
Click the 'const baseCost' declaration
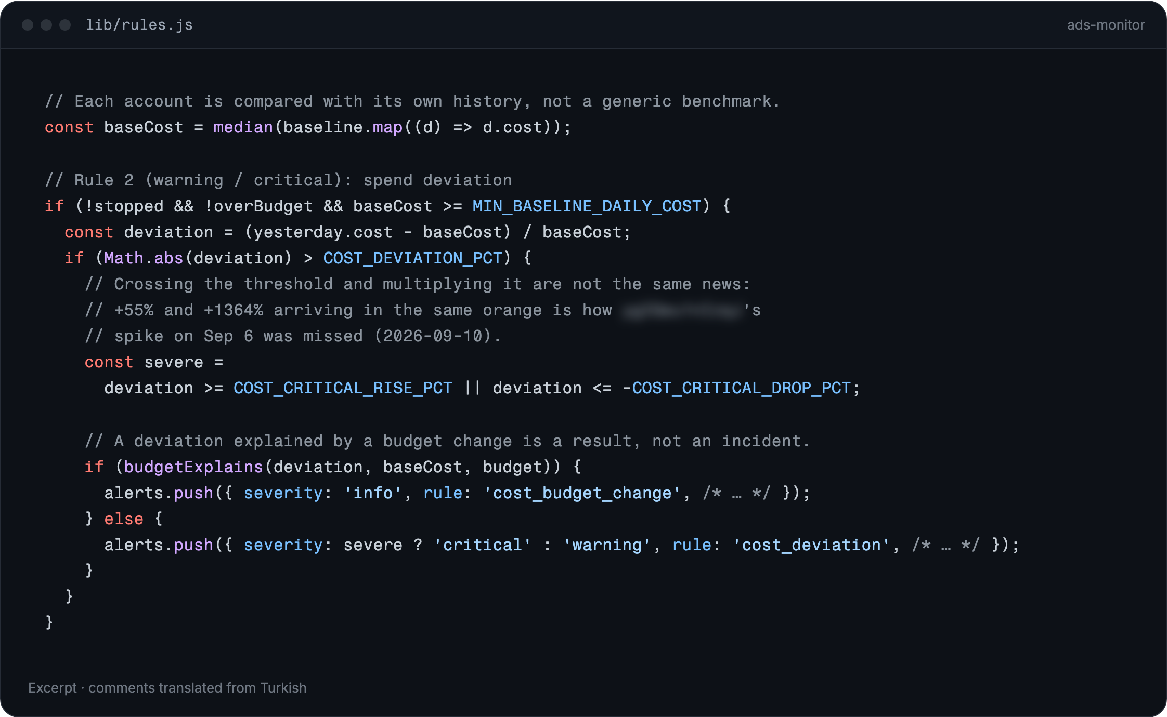coord(308,127)
